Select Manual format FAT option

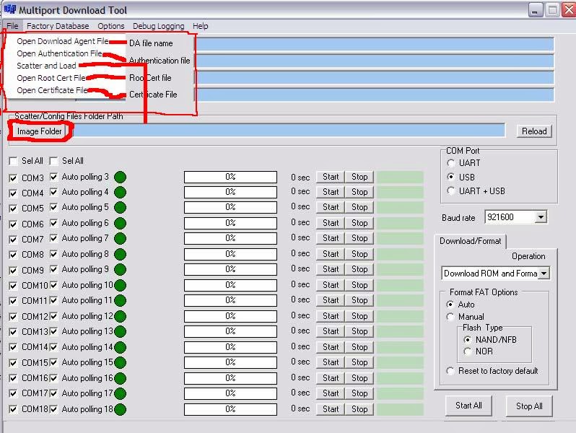[450, 317]
